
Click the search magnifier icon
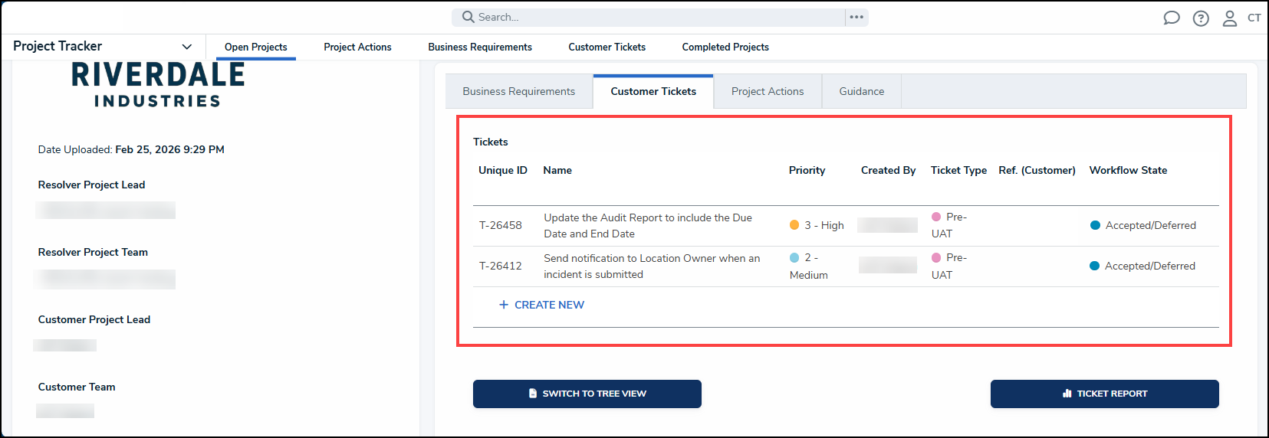tap(468, 17)
